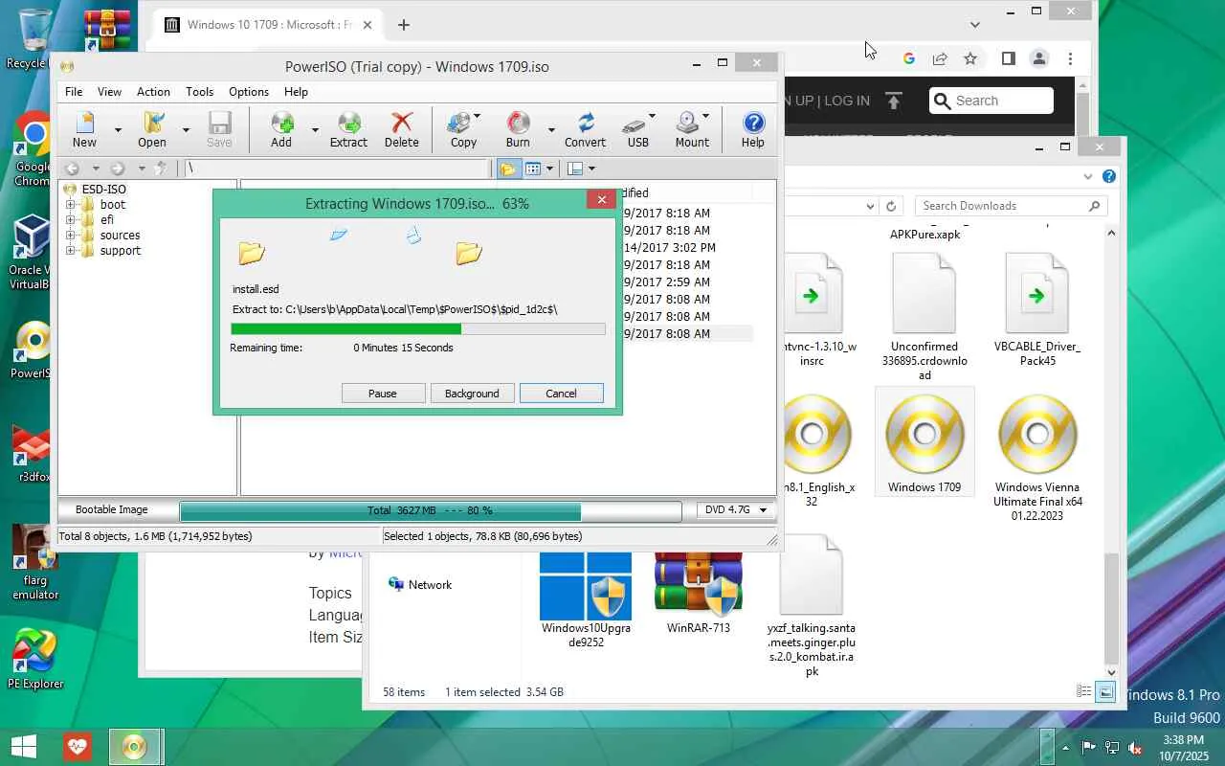Click the New toolbar icon in PowerISO

[x=84, y=129]
